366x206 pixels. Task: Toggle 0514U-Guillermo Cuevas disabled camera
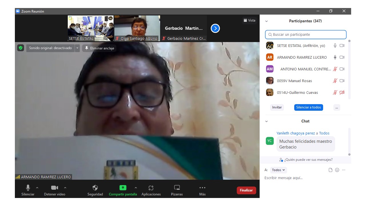pos(342,92)
